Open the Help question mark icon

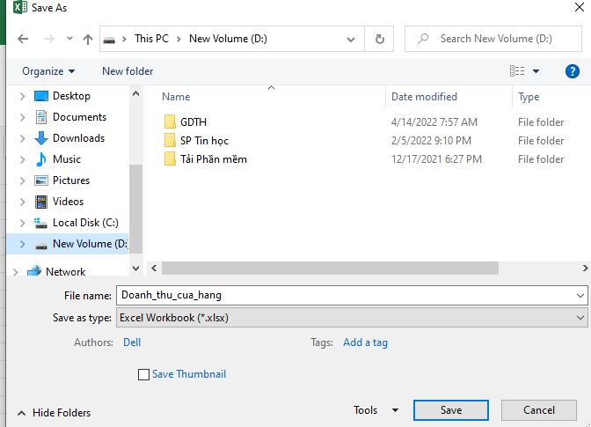pyautogui.click(x=572, y=71)
